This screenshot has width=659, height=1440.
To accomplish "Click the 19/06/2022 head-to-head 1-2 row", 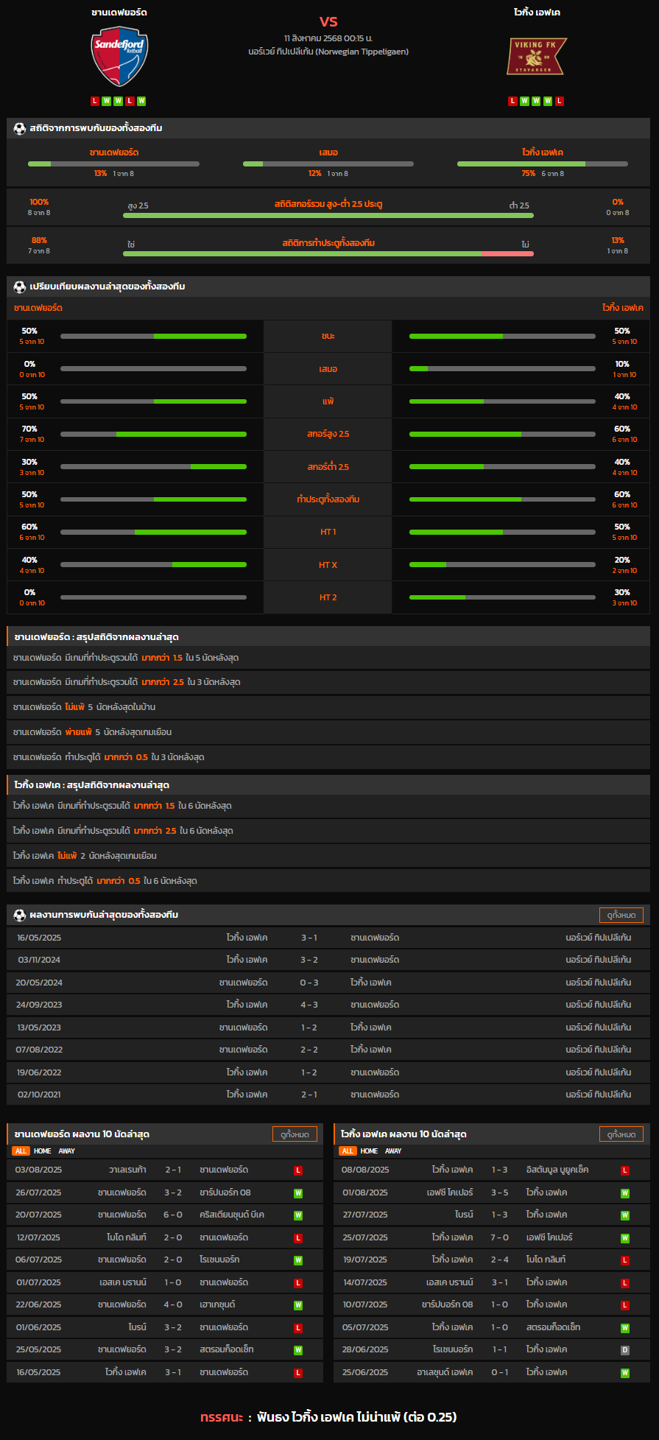I will pyautogui.click(x=328, y=1072).
